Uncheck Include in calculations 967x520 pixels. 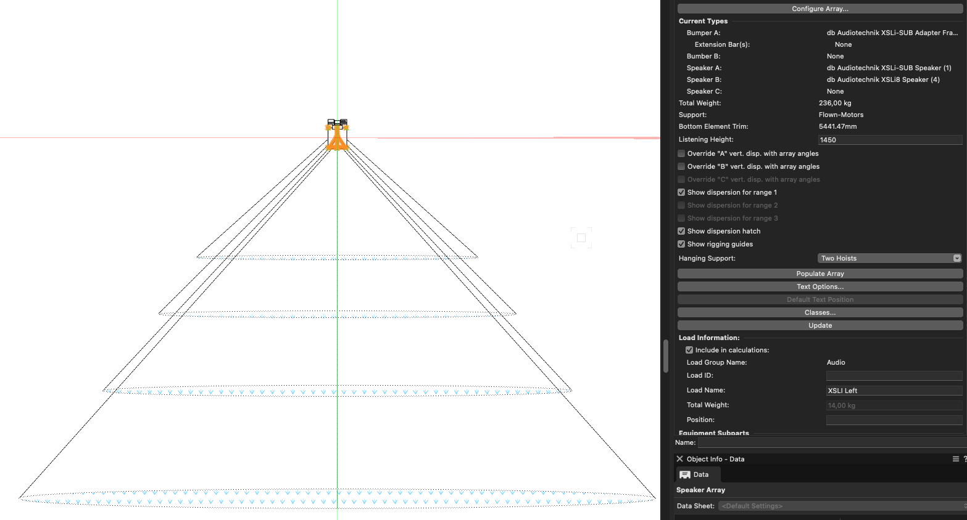pos(689,350)
